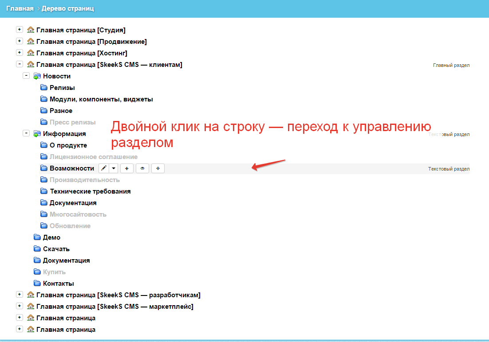Viewport: 489px width, 342px height.
Task: Click the Главная breadcrumb link
Action: coord(20,8)
